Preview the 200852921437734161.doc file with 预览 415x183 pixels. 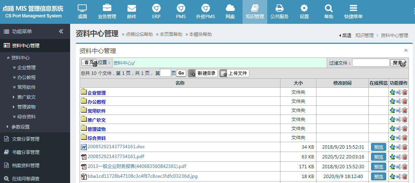coord(378,147)
